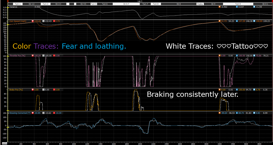Click the Corr Speed overlay value 132.43
Viewport: 273px width, 145px height.
pyautogui.click(x=48, y=21)
